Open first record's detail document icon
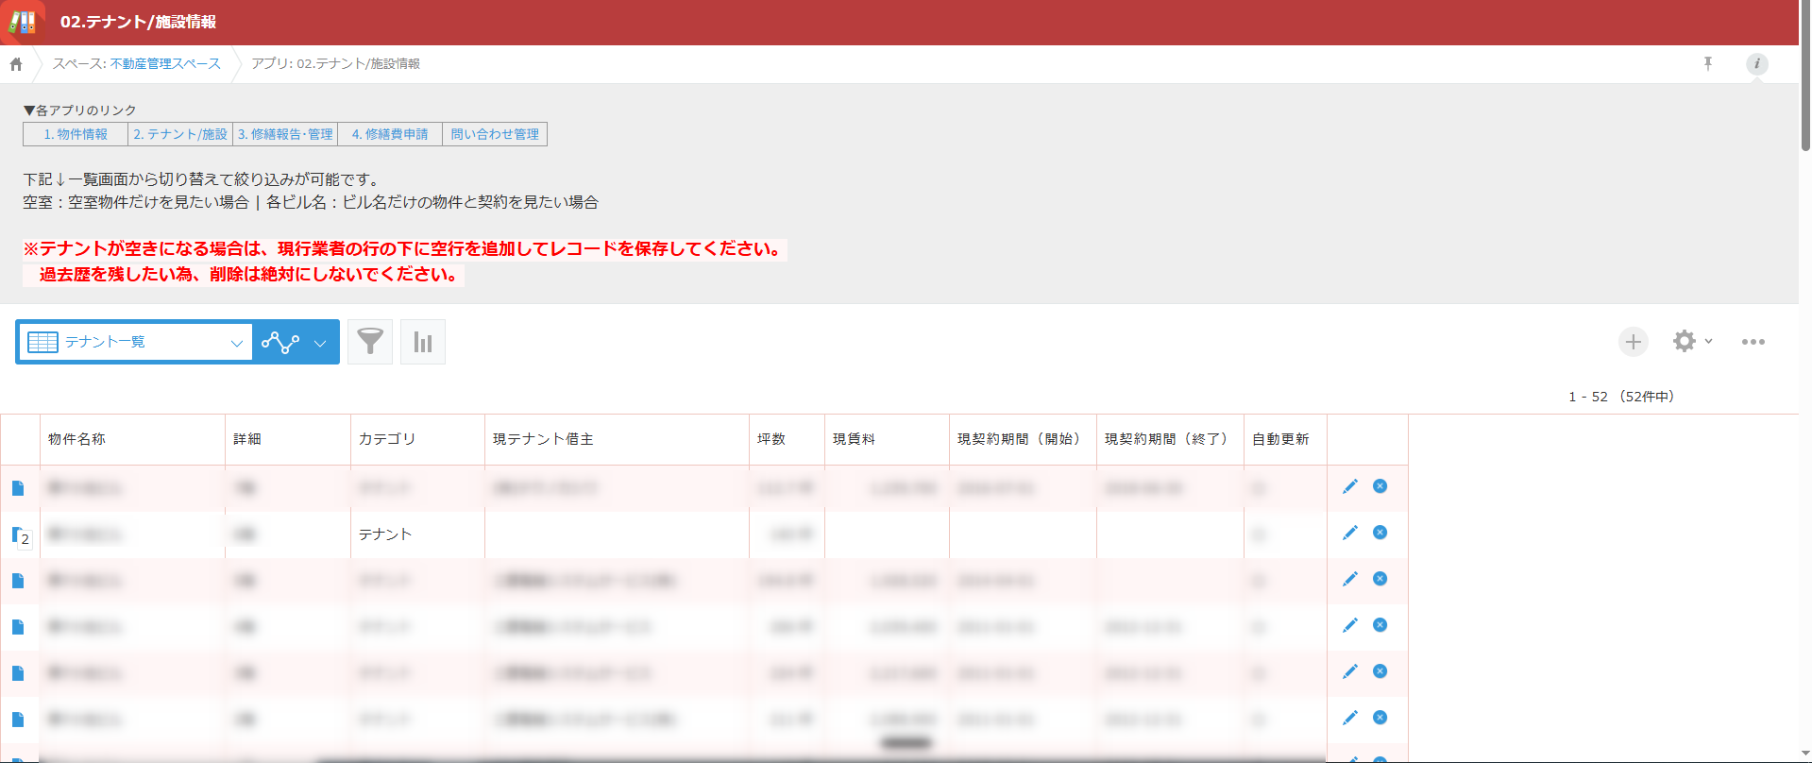The width and height of the screenshot is (1812, 763). tap(18, 488)
